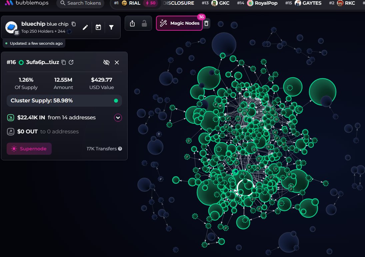
Task: Click the $0 OUT transfers row
Action: click(64, 132)
